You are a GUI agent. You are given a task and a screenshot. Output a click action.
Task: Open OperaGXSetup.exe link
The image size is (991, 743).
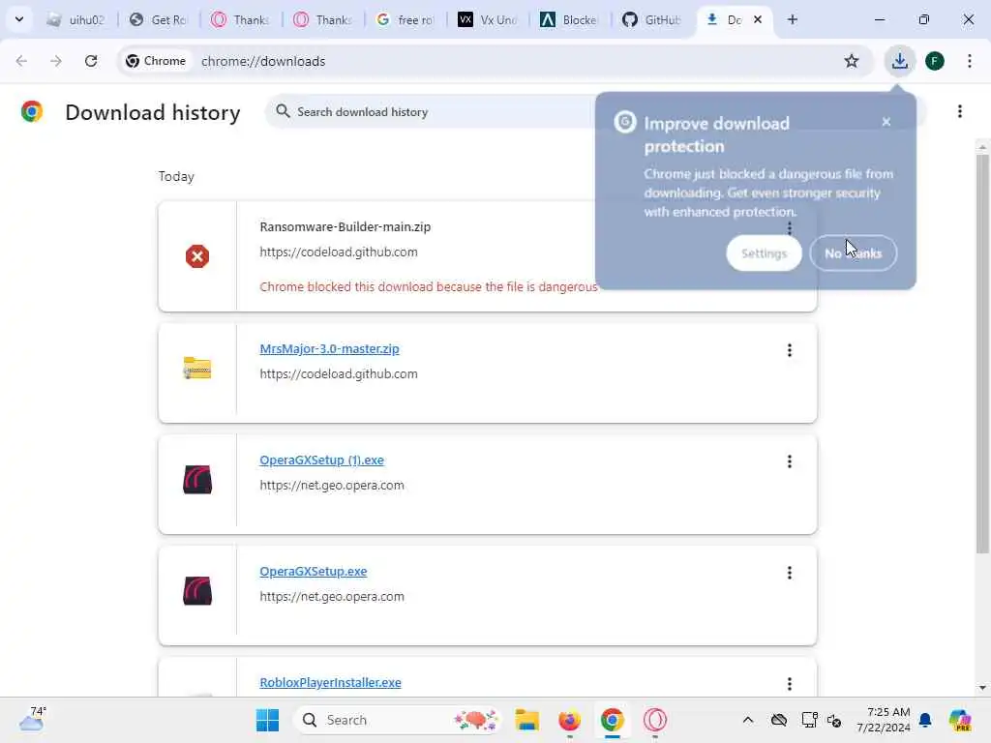point(314,571)
